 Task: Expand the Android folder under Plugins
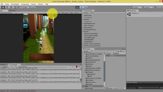coord(87,74)
